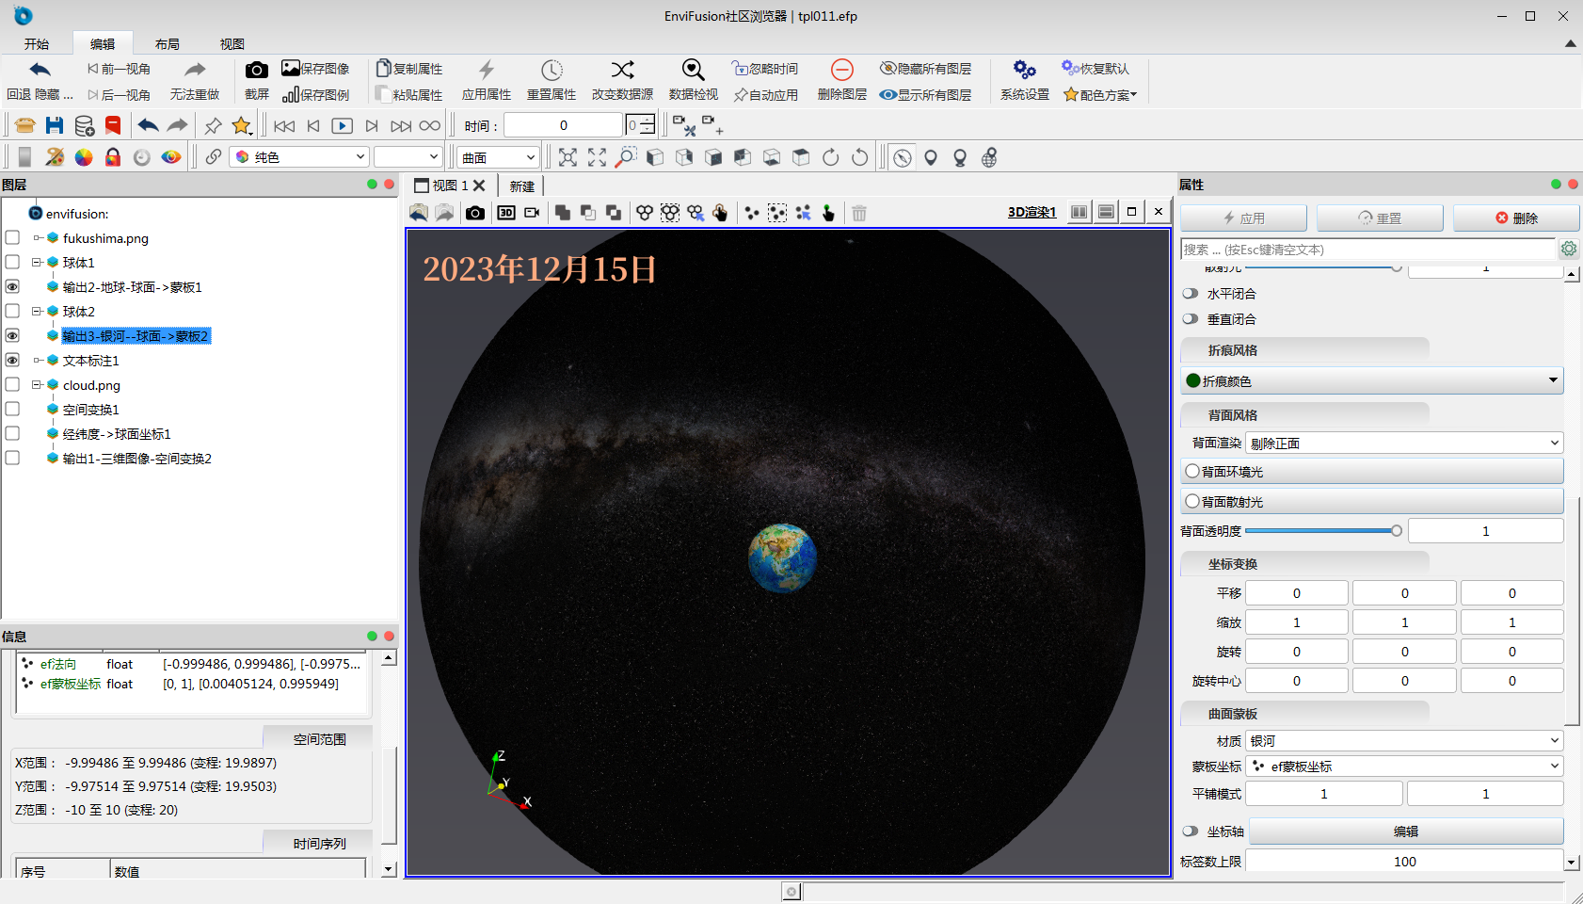This screenshot has height=904, width=1583.
Task: Click the color wheel icon
Action: click(x=84, y=157)
